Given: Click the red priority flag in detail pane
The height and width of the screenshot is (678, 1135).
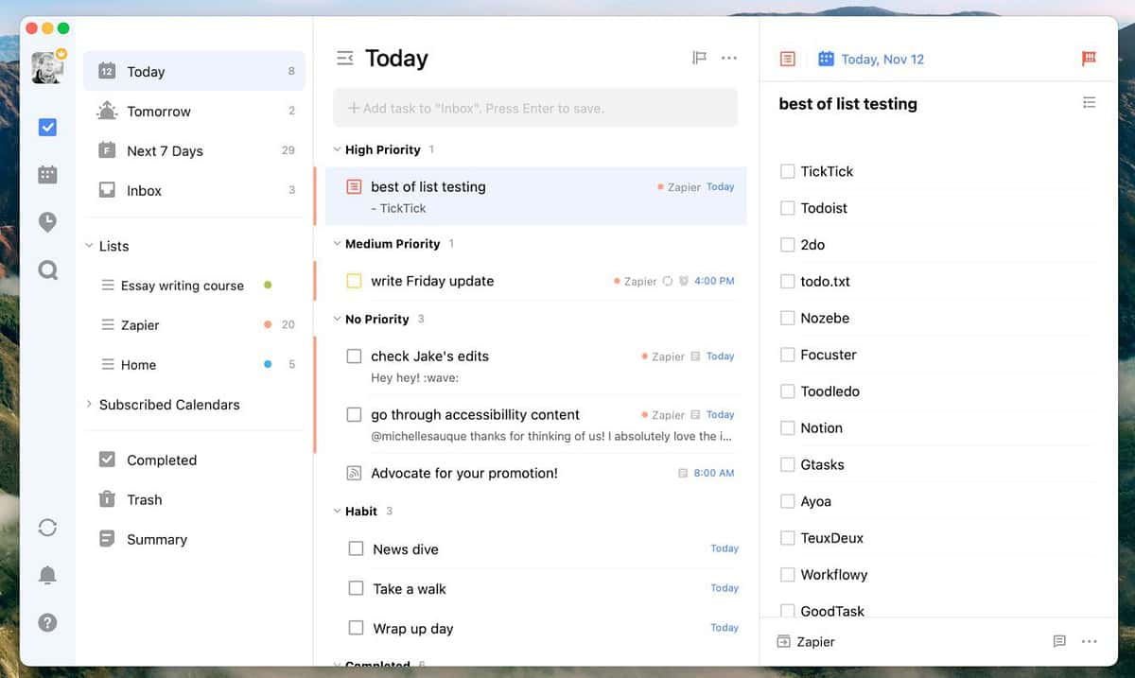Looking at the screenshot, I should pyautogui.click(x=1089, y=59).
